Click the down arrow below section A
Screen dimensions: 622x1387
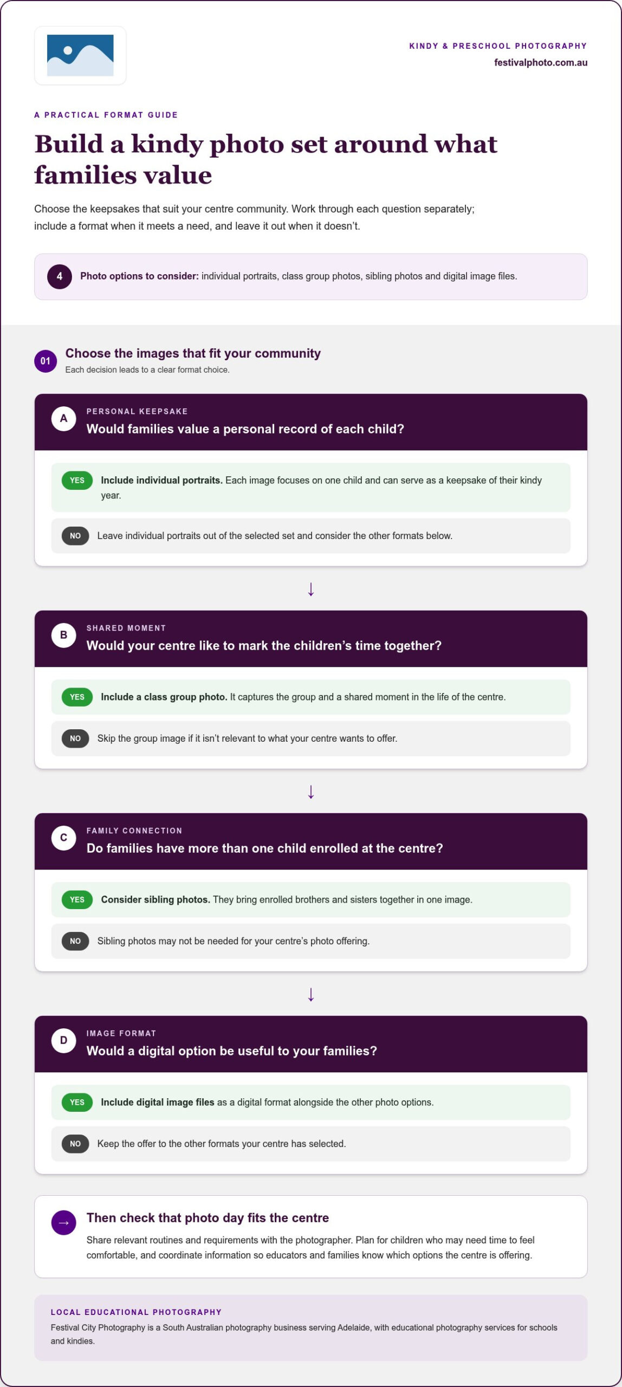[x=311, y=589]
